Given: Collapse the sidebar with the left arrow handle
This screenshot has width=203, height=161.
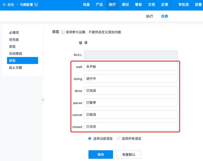Looking at the screenshot, I should click(x=43, y=99).
